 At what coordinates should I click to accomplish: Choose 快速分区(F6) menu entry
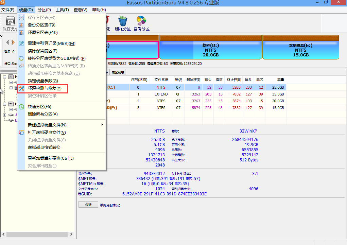[62, 107]
